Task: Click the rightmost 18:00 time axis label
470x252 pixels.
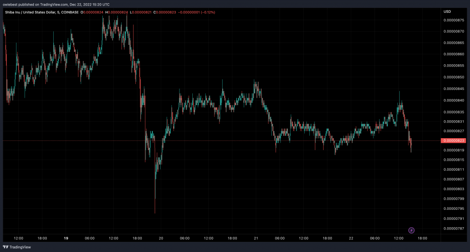Action: [x=422, y=238]
